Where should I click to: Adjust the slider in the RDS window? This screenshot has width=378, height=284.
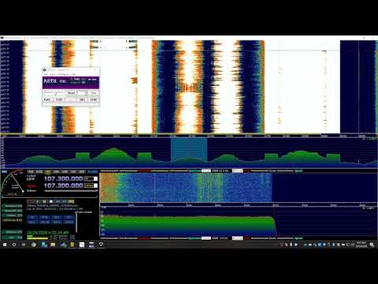point(54,93)
